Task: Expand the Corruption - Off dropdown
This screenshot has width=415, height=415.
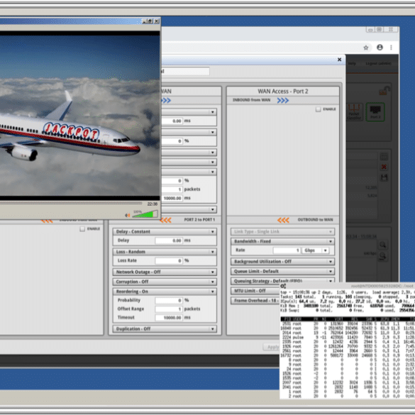Action: click(x=165, y=282)
